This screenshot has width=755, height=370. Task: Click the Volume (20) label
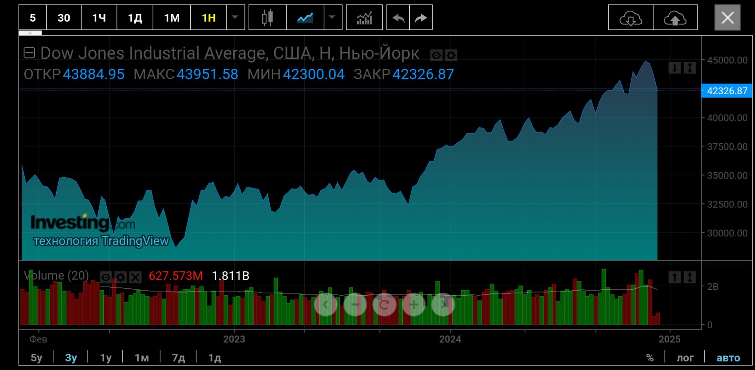56,276
